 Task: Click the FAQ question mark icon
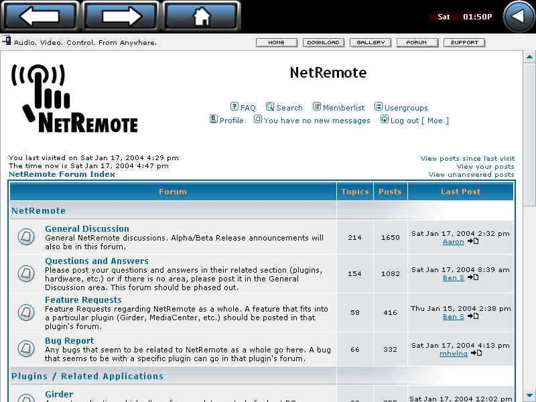234,107
